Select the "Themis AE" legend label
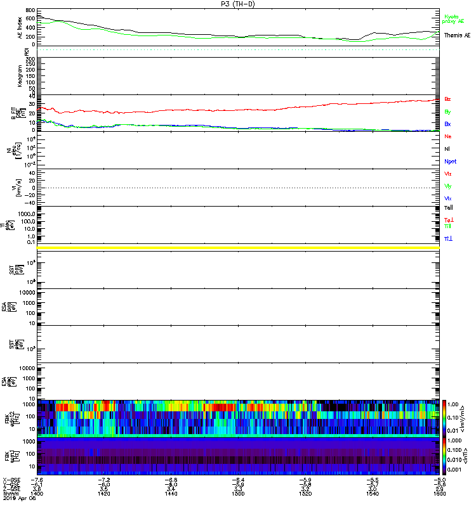 point(457,35)
